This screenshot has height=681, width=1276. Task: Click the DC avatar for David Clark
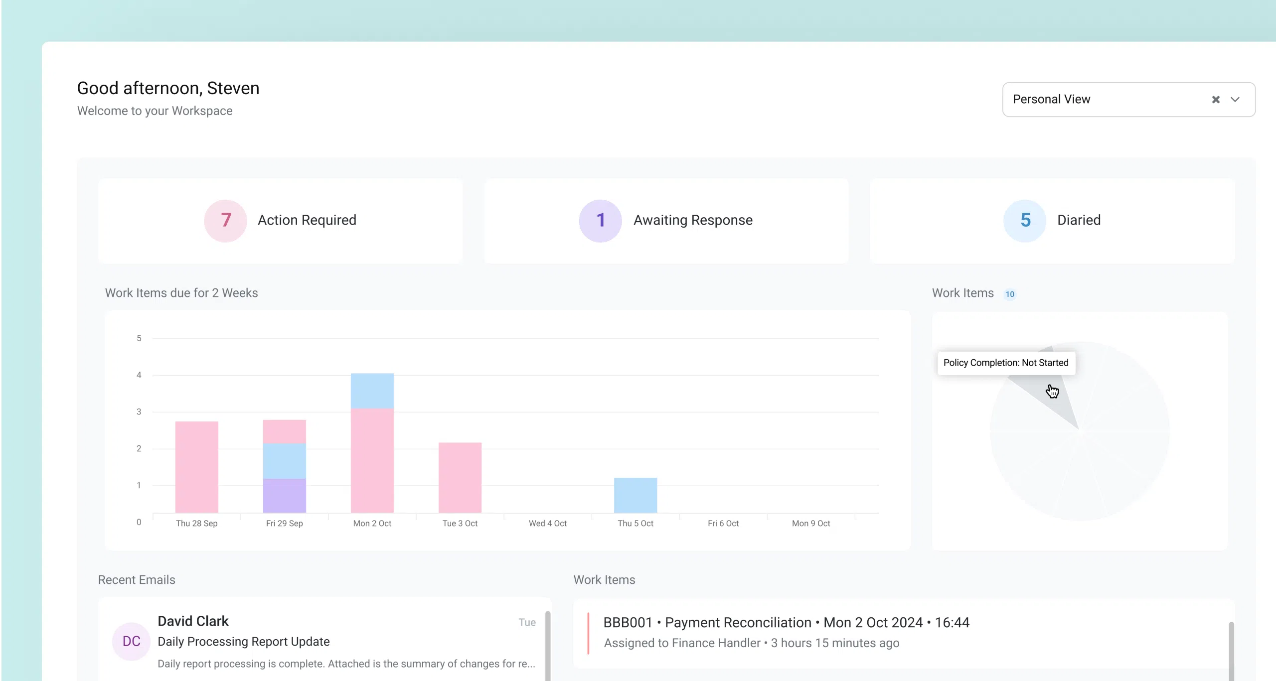(x=131, y=641)
